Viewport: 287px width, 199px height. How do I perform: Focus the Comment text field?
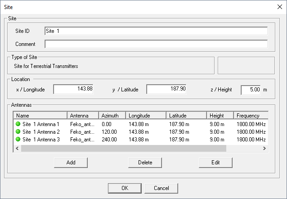point(156,44)
